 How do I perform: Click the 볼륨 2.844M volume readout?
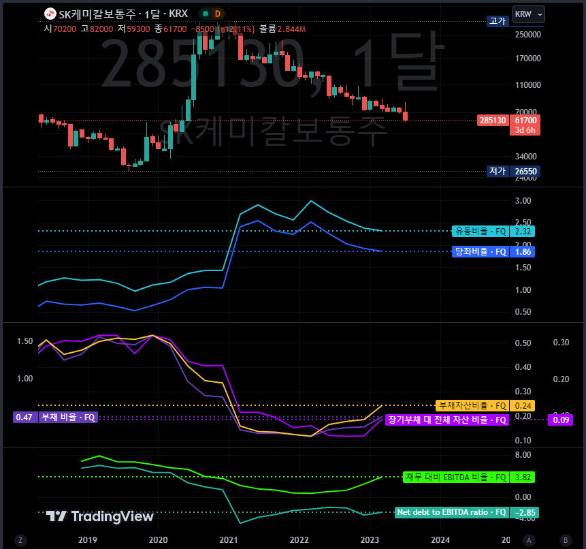[282, 29]
